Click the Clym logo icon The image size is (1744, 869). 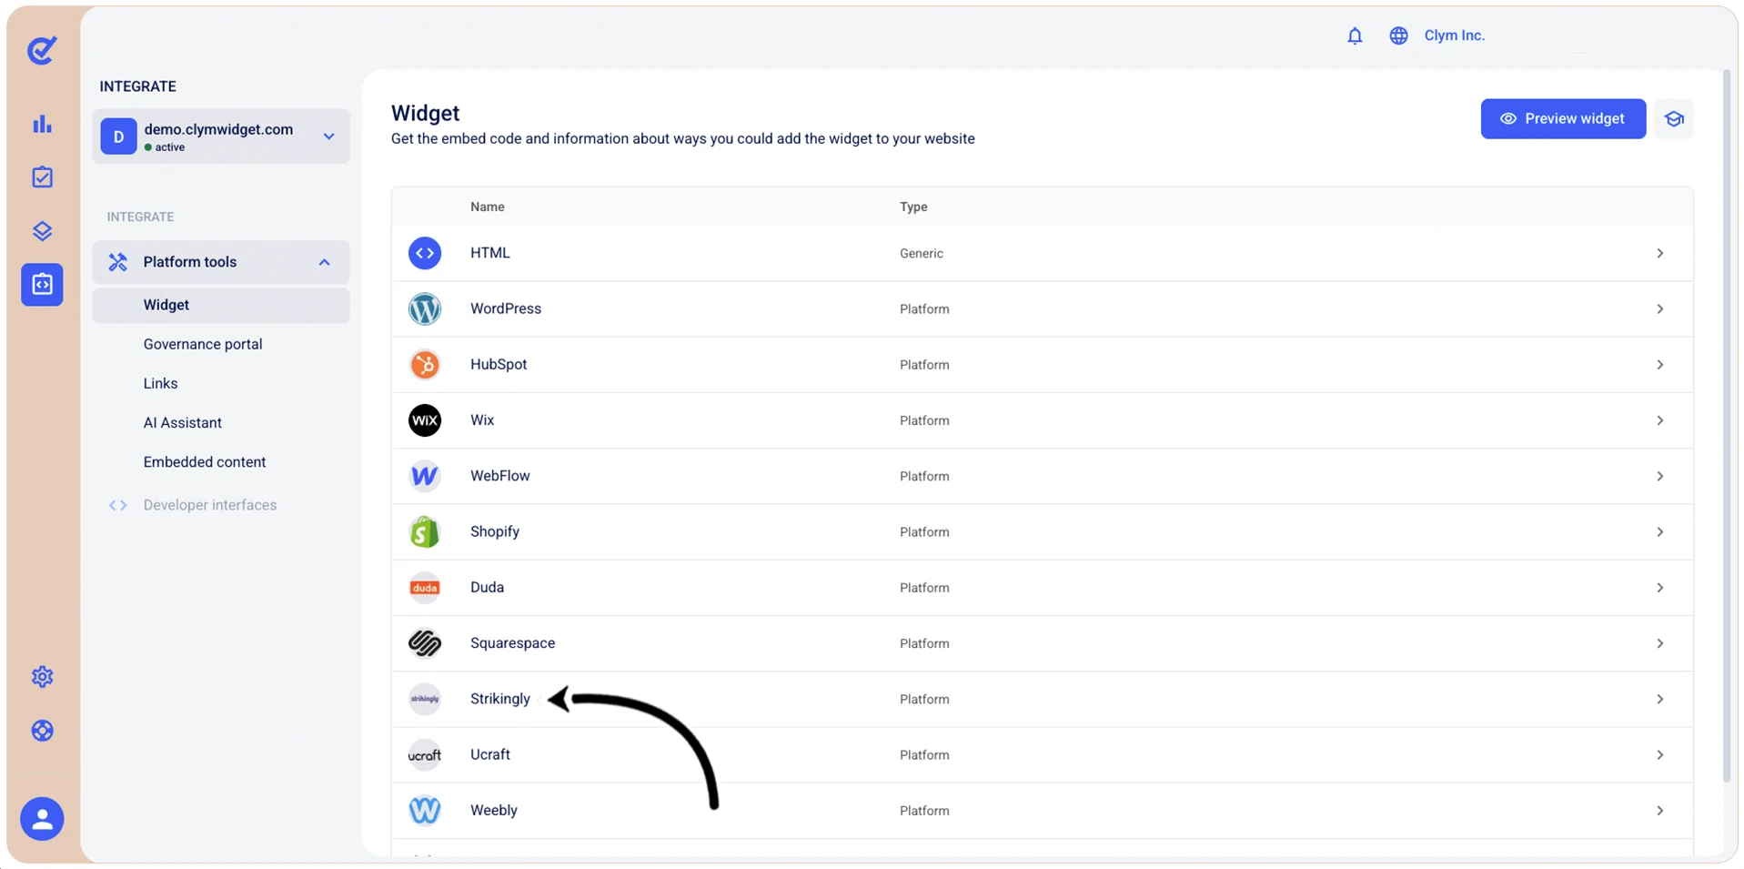(42, 50)
